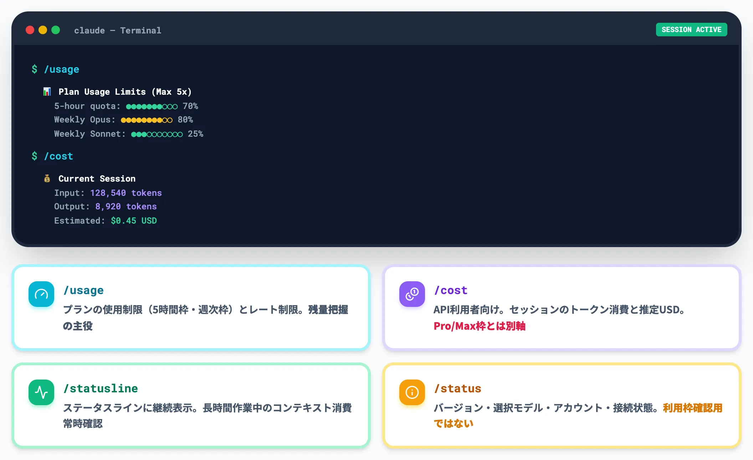Click the 'Weekly Opus:' label
This screenshot has height=460, width=753.
pos(85,120)
